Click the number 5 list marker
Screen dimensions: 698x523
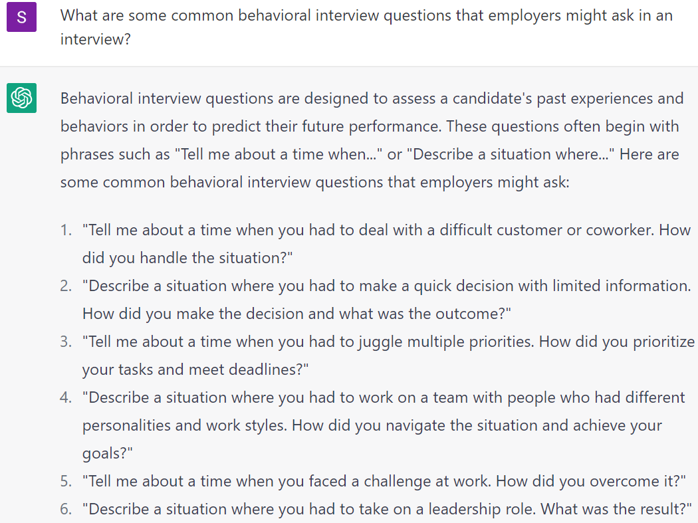click(x=66, y=481)
